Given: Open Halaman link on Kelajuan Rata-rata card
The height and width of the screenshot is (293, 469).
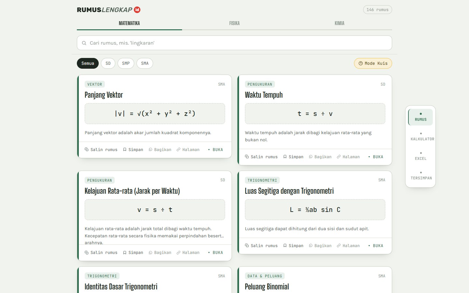Looking at the screenshot, I should click(188, 253).
